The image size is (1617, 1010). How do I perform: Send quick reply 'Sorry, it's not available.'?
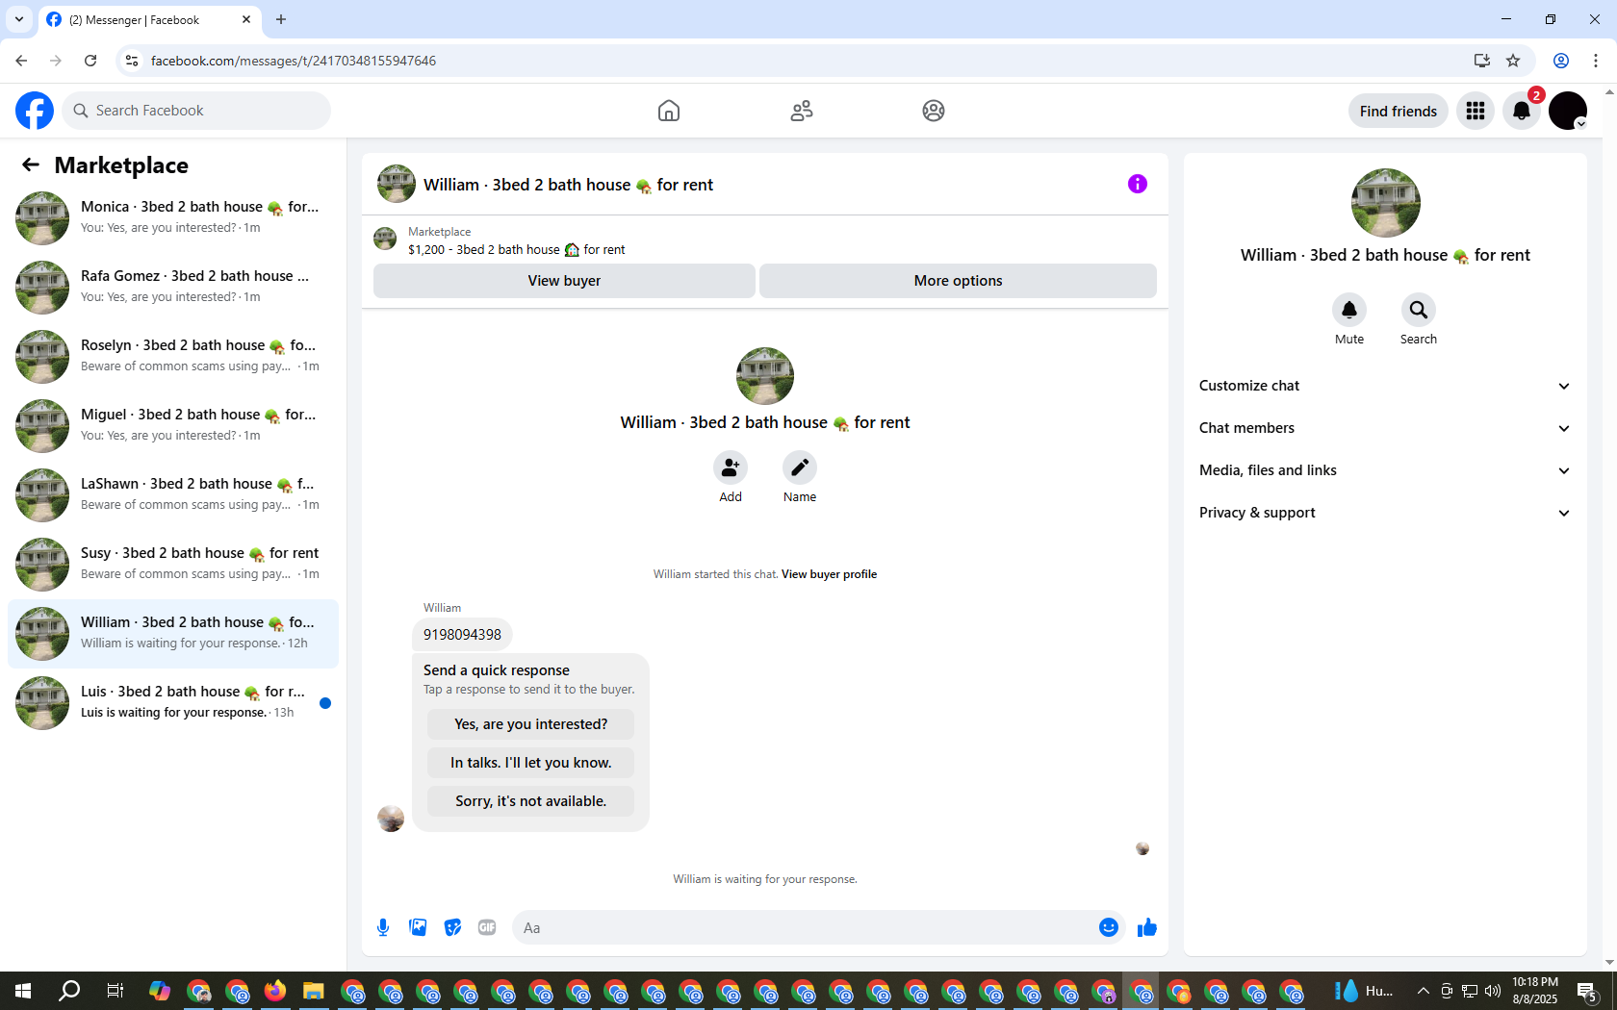(530, 801)
